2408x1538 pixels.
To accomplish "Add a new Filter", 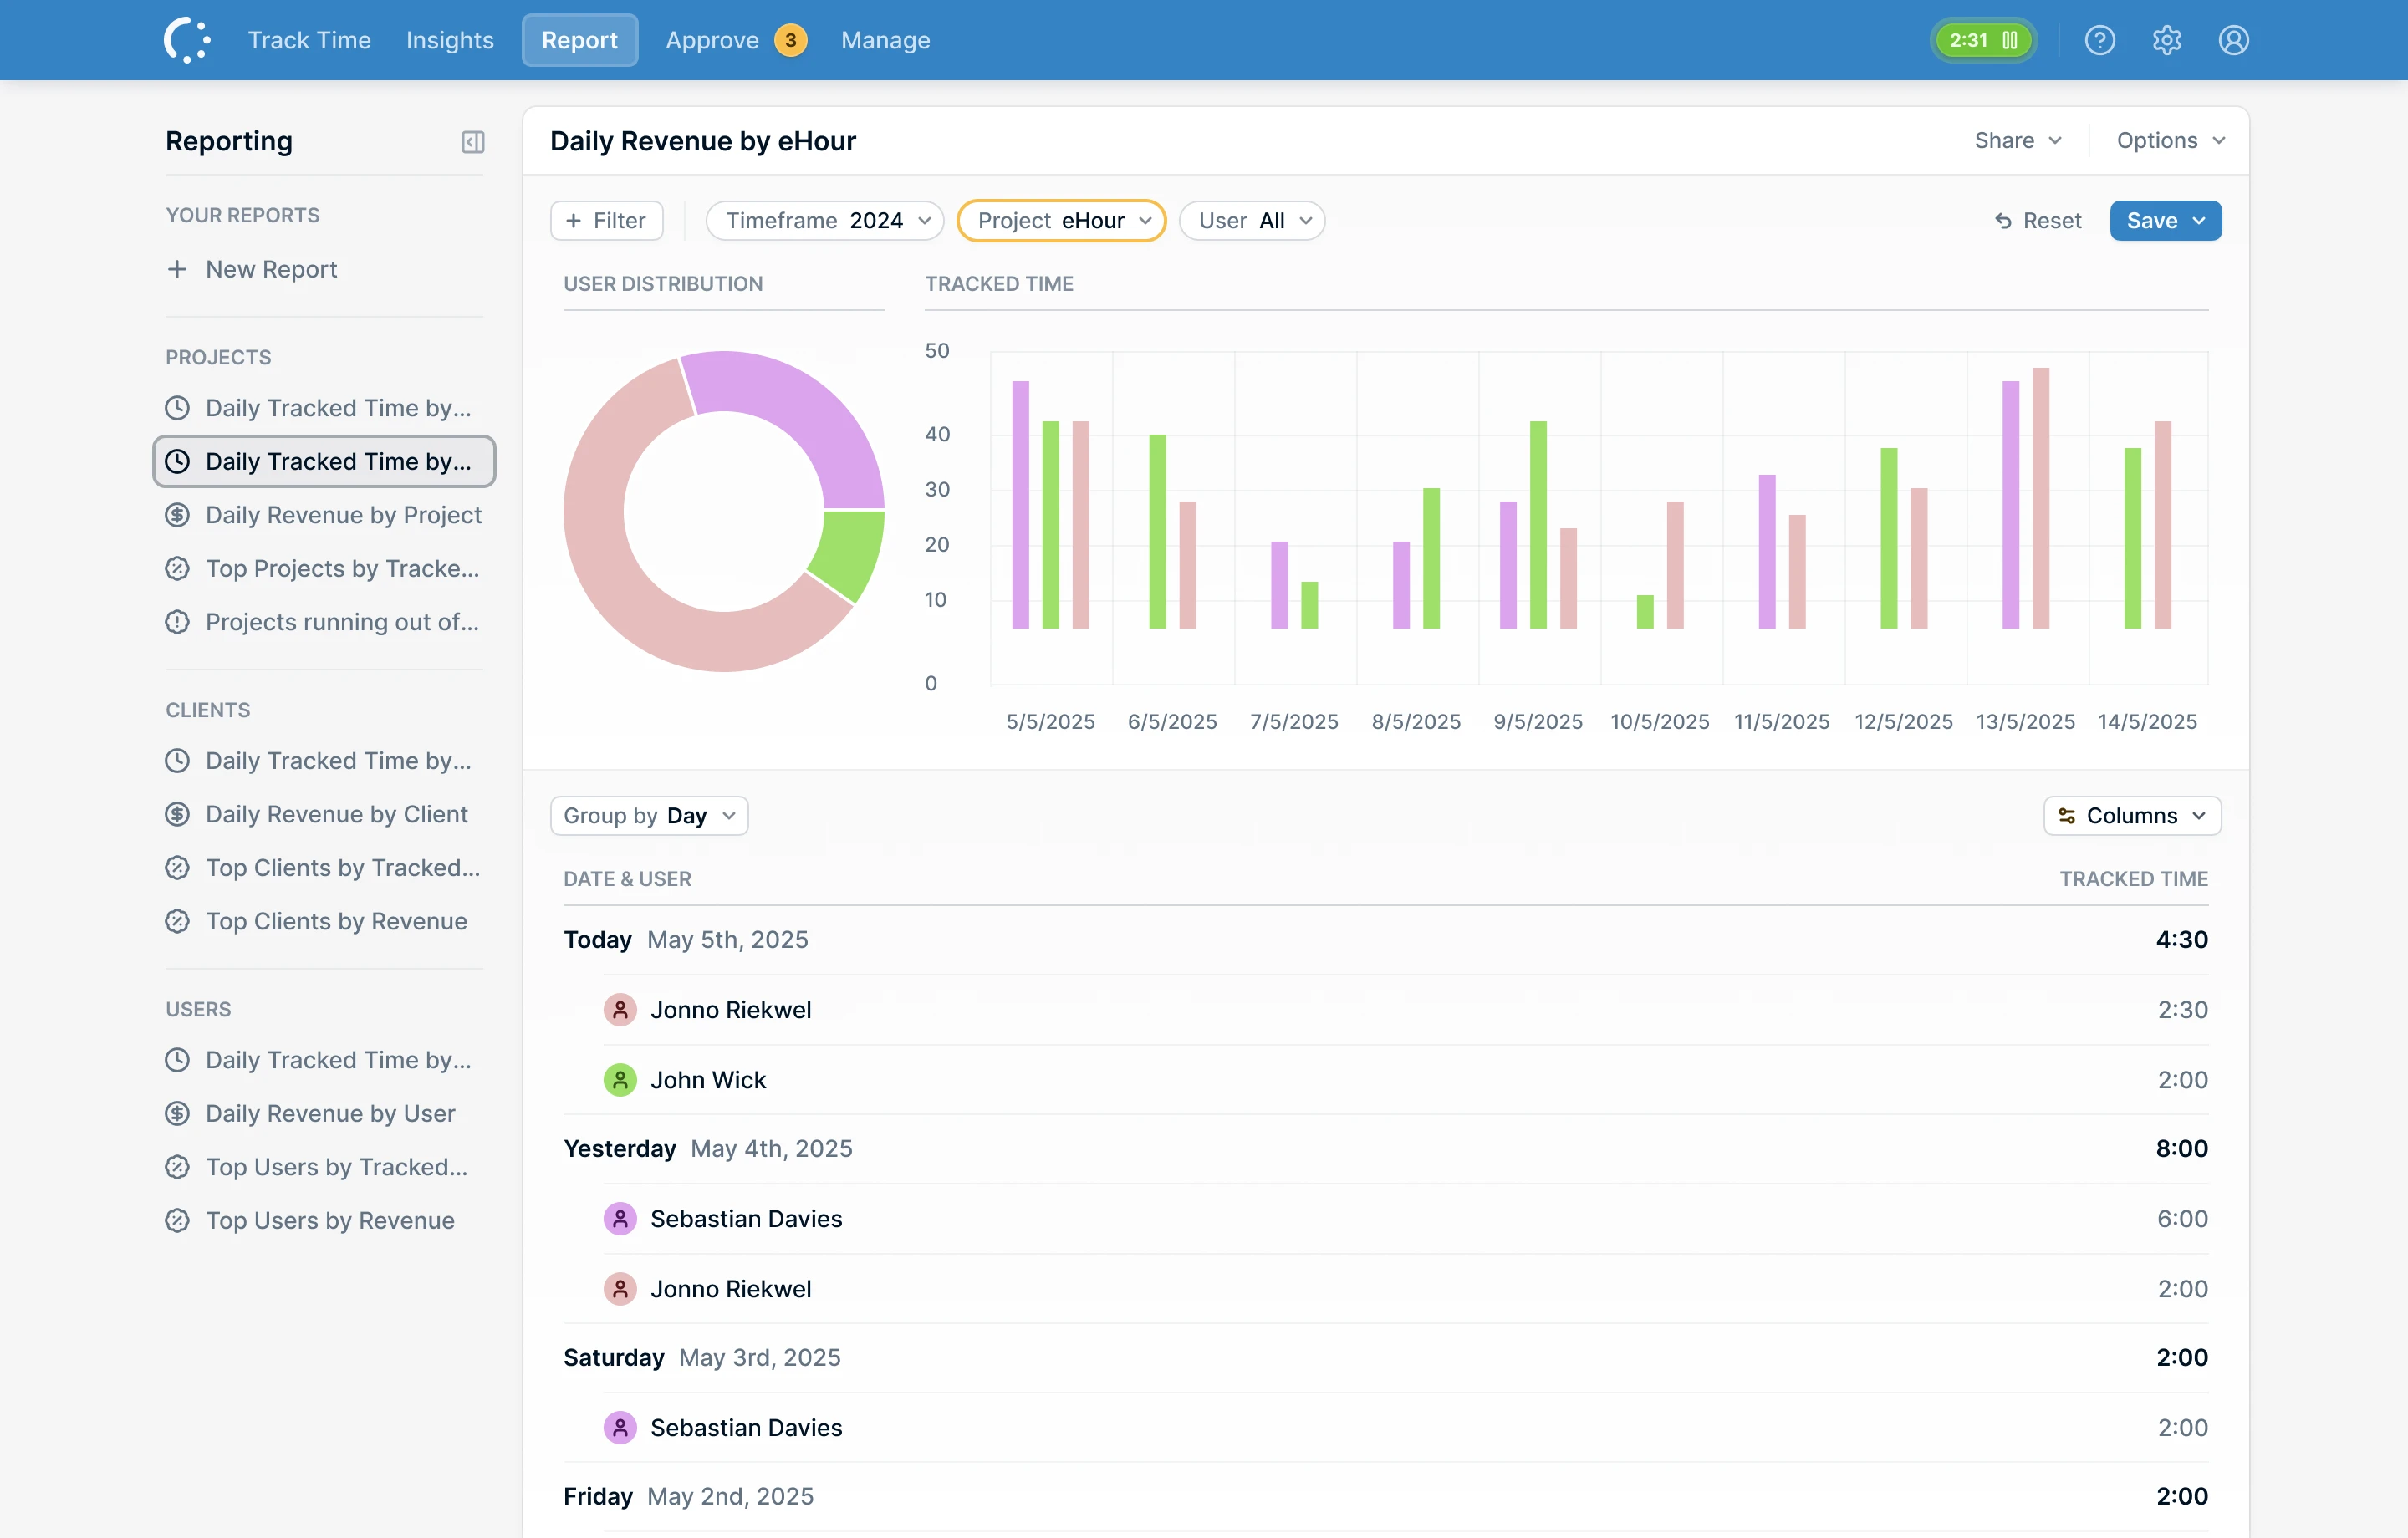I will pyautogui.click(x=606, y=221).
